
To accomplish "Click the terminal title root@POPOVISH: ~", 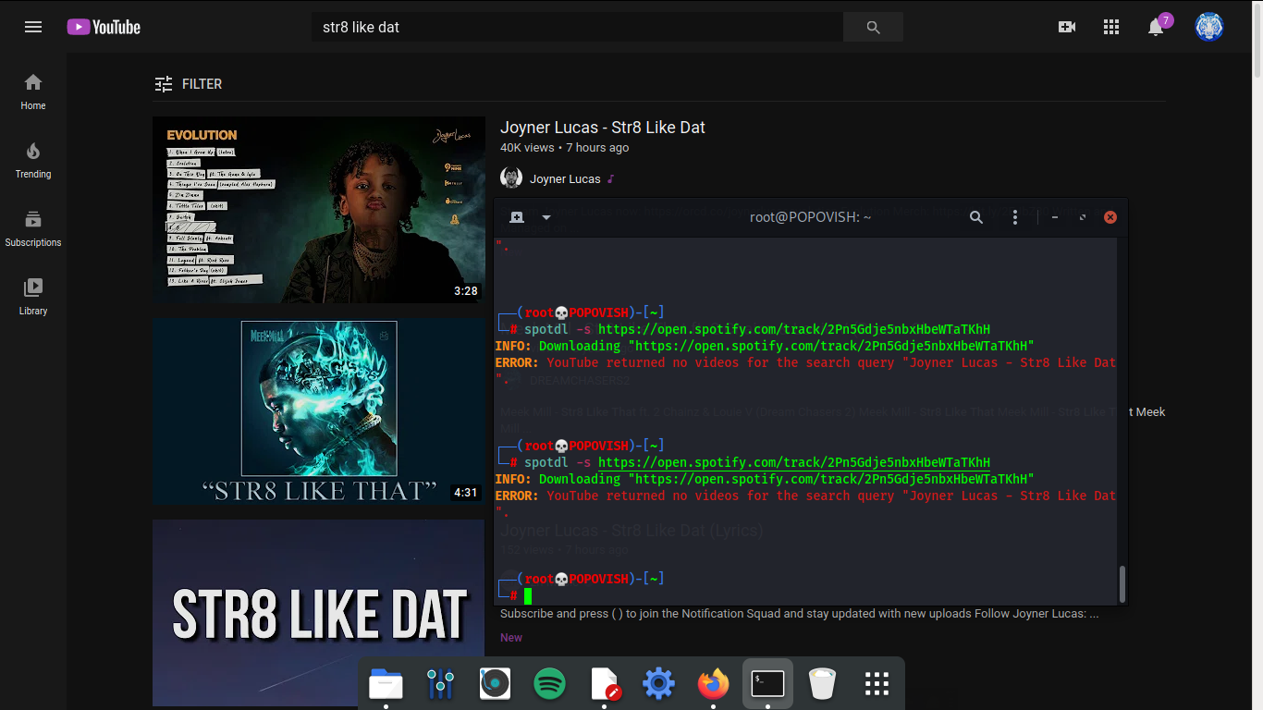I will coord(810,217).
